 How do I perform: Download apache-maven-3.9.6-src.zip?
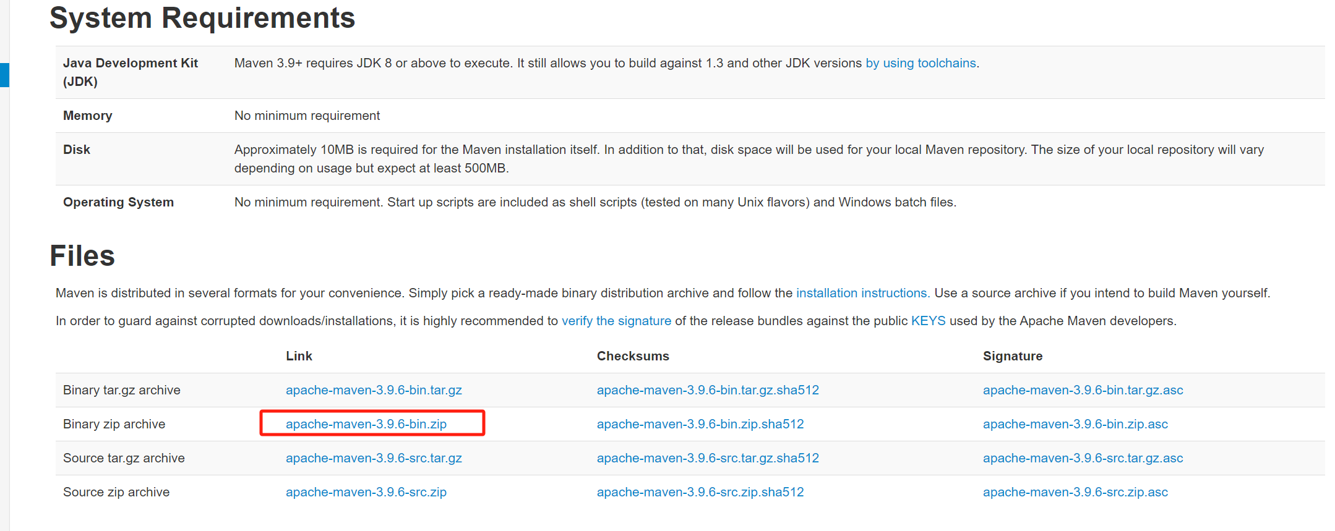366,492
